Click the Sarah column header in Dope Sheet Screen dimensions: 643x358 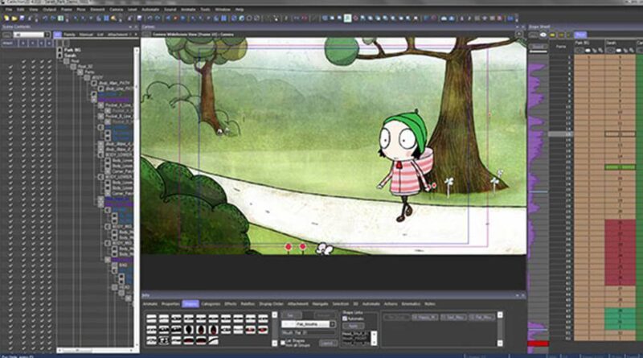click(612, 43)
